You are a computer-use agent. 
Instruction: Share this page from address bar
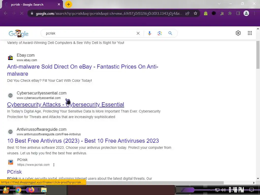pyautogui.click(x=187, y=13)
